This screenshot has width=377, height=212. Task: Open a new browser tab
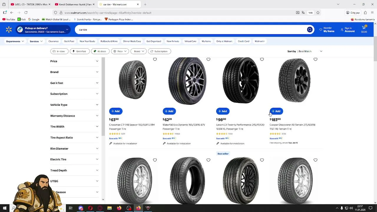145,4
